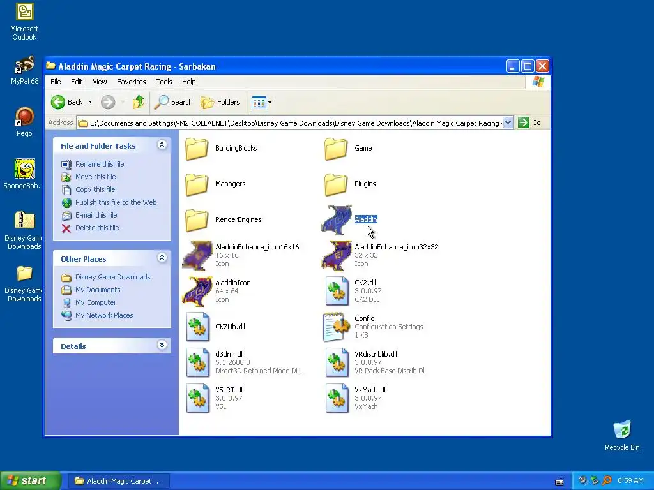654x490 pixels.
Task: Click E-mail this file
Action: click(96, 216)
